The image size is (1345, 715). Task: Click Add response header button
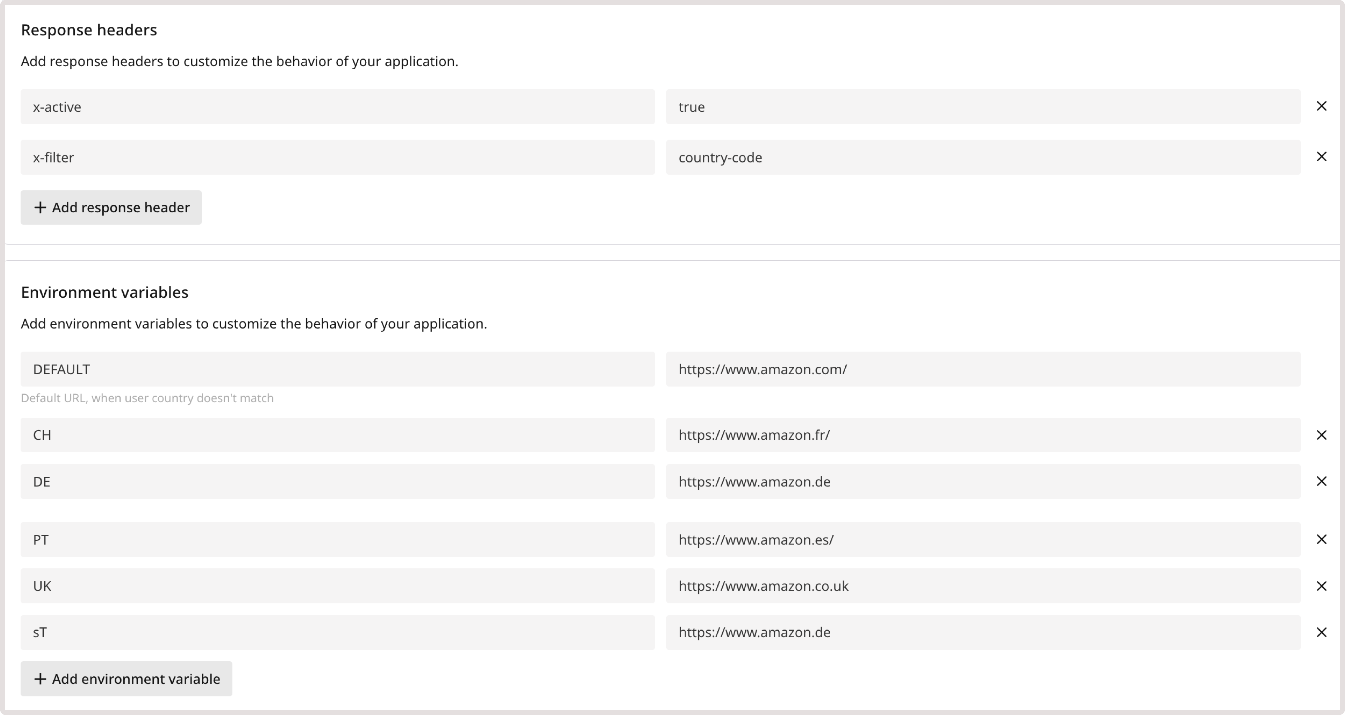point(111,207)
